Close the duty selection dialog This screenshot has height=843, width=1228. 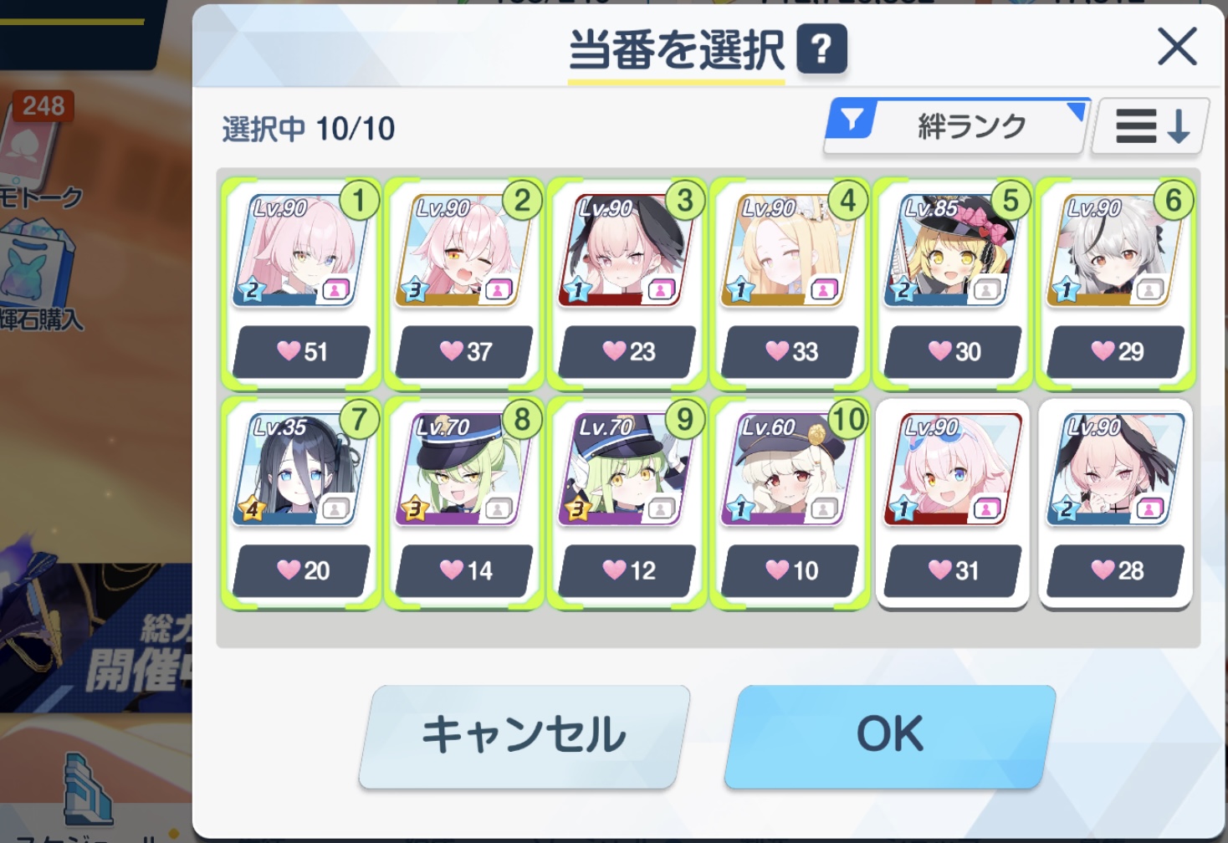[1177, 46]
